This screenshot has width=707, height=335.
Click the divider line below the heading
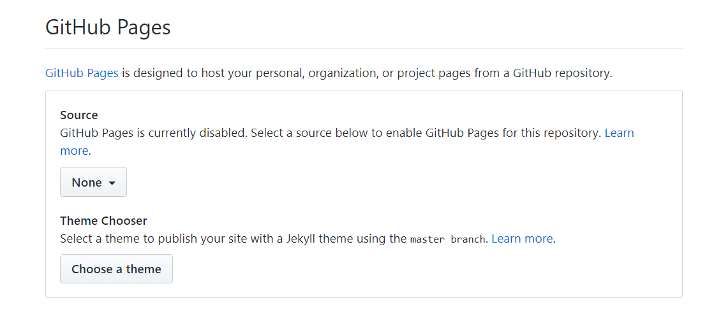click(x=364, y=48)
